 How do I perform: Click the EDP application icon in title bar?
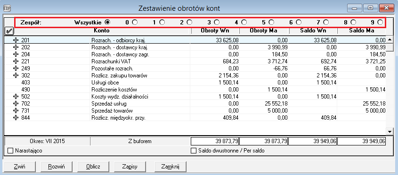7,8
